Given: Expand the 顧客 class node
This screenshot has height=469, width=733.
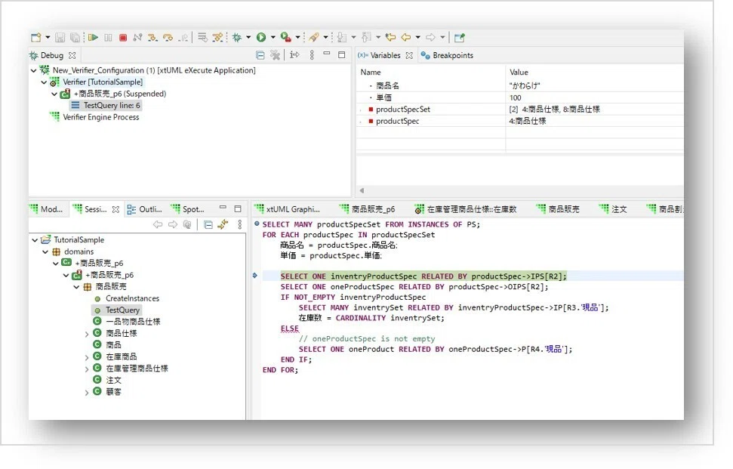Looking at the screenshot, I should tap(87, 392).
